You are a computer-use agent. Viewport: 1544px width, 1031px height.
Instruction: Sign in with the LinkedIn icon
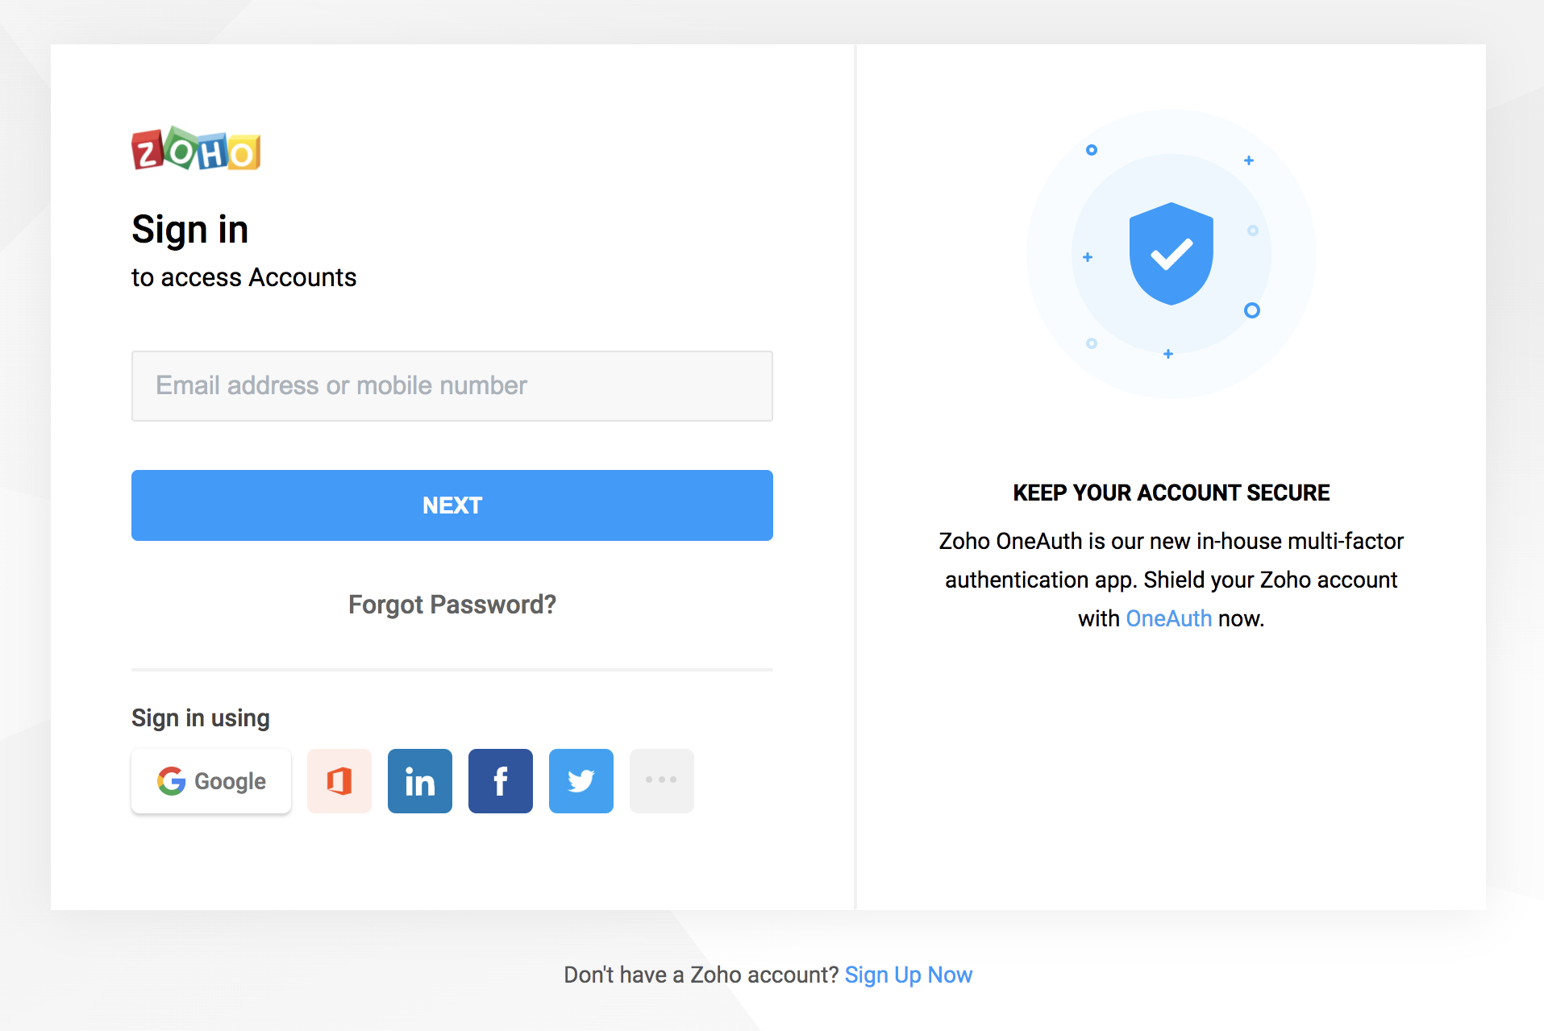[420, 781]
